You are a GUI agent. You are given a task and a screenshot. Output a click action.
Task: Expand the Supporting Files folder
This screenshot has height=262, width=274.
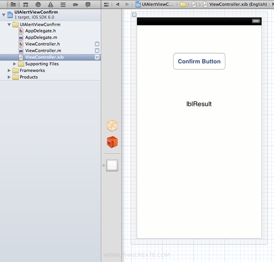(x=15, y=64)
